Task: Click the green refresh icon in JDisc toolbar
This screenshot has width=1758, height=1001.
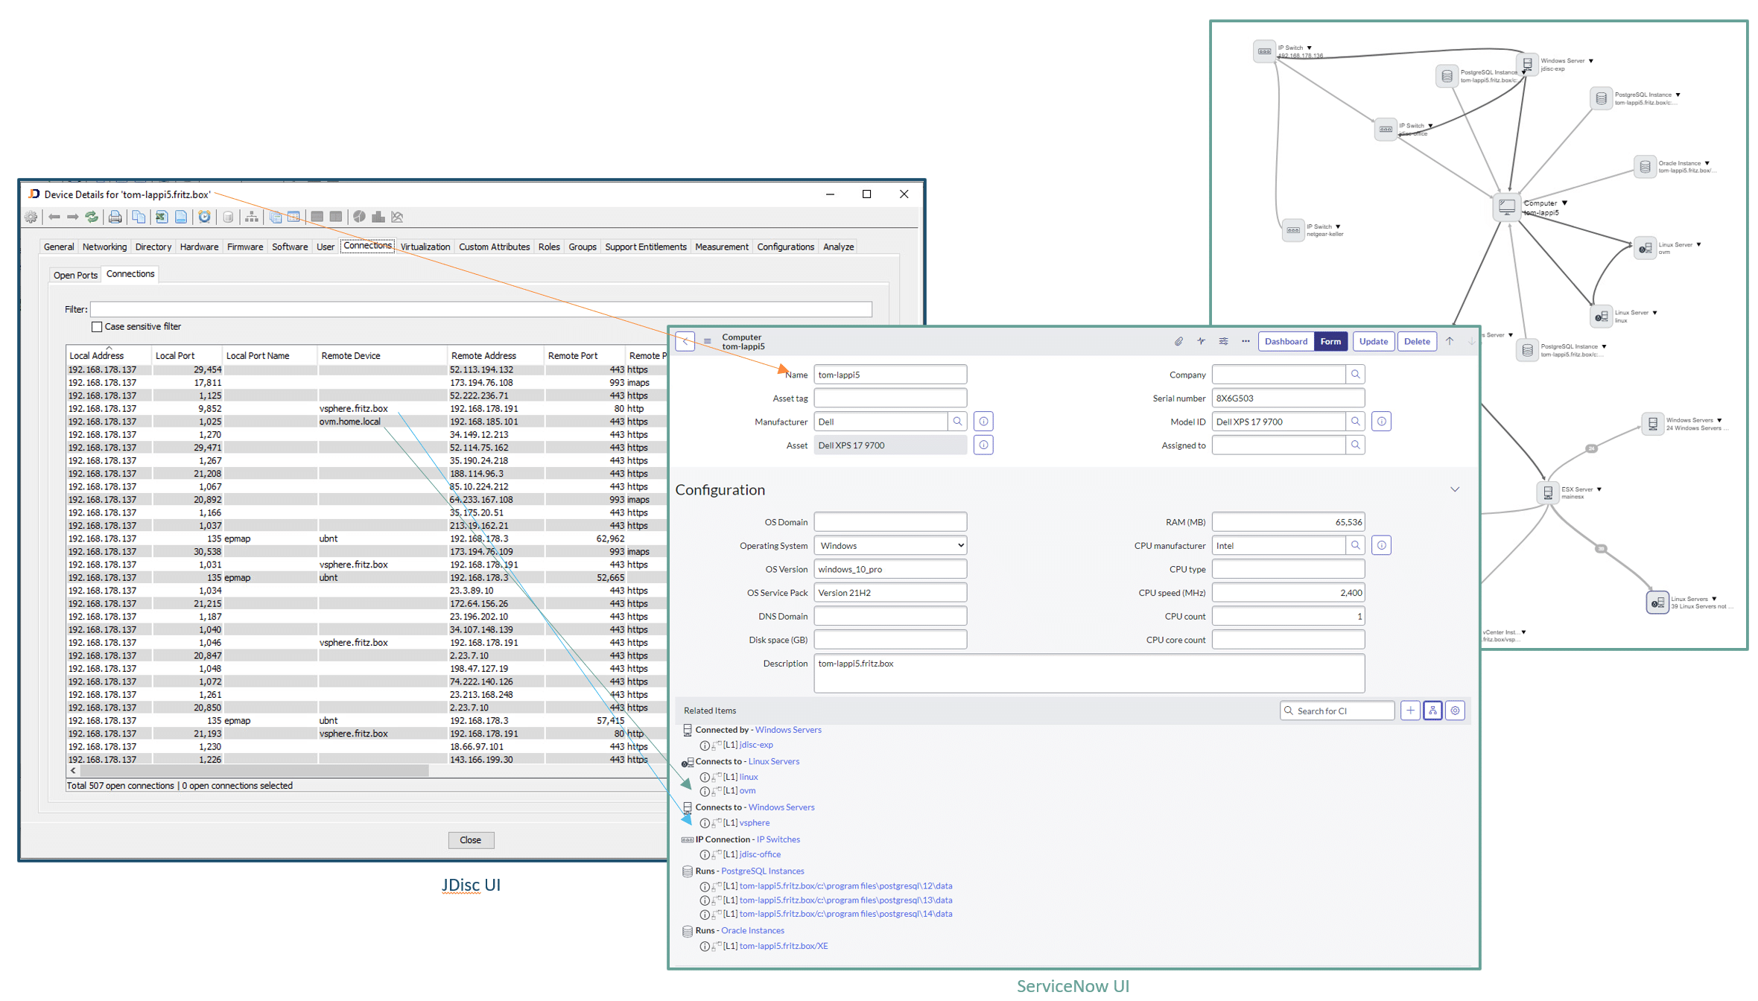Action: (x=92, y=217)
